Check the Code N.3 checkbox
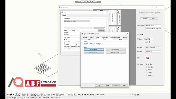176x99 pixels. (x=146, y=75)
